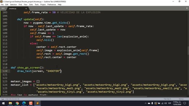Switch ESP keyboard language indicator
This screenshot has width=189, height=106.
click(x=170, y=103)
